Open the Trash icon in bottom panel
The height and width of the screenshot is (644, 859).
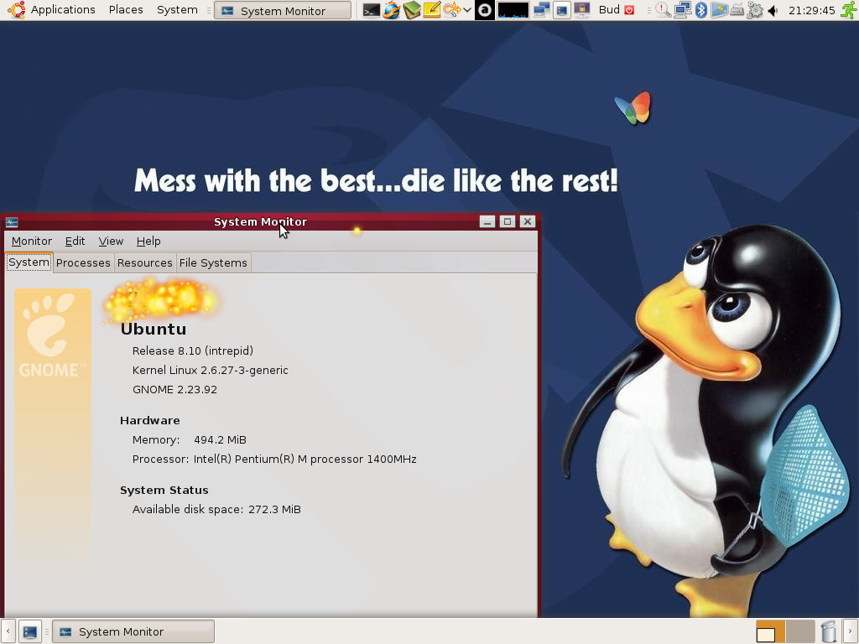tap(828, 632)
